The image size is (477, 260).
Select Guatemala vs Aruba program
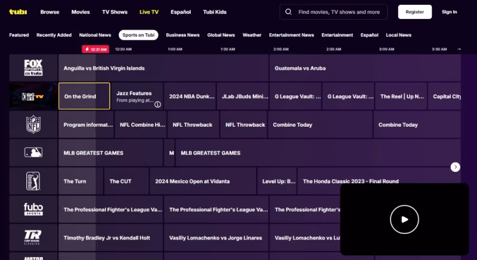365,68
